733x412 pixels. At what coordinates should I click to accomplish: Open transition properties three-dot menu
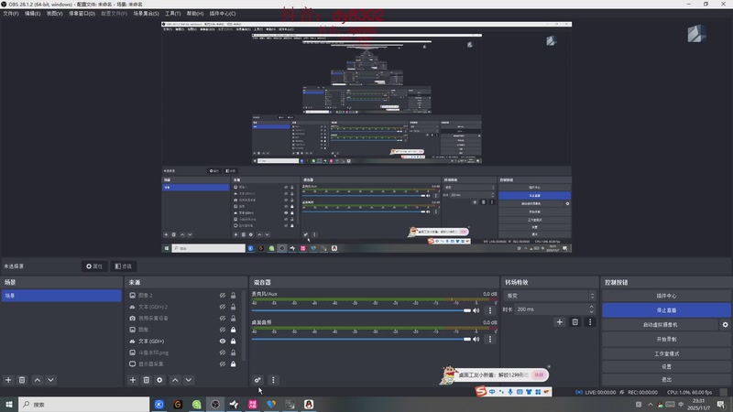(589, 322)
